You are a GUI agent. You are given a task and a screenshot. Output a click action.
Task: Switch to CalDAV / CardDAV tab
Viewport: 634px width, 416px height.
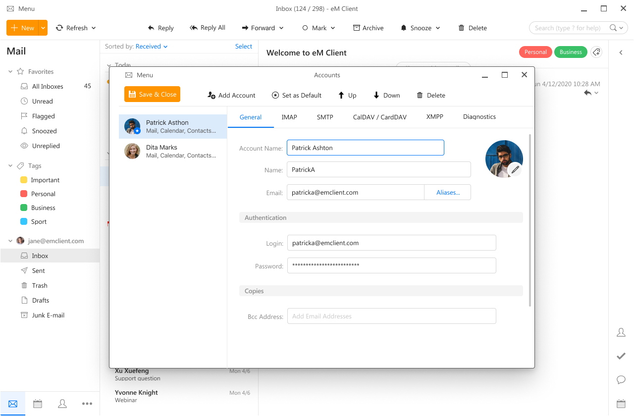pos(380,117)
